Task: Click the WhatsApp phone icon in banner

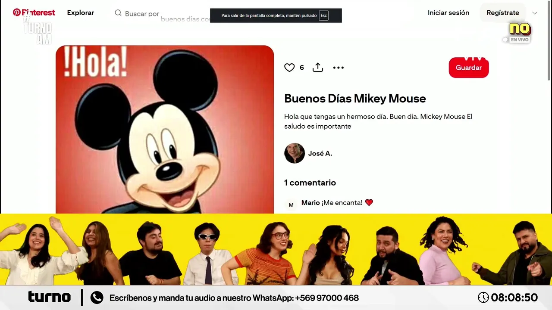Action: coord(97,298)
